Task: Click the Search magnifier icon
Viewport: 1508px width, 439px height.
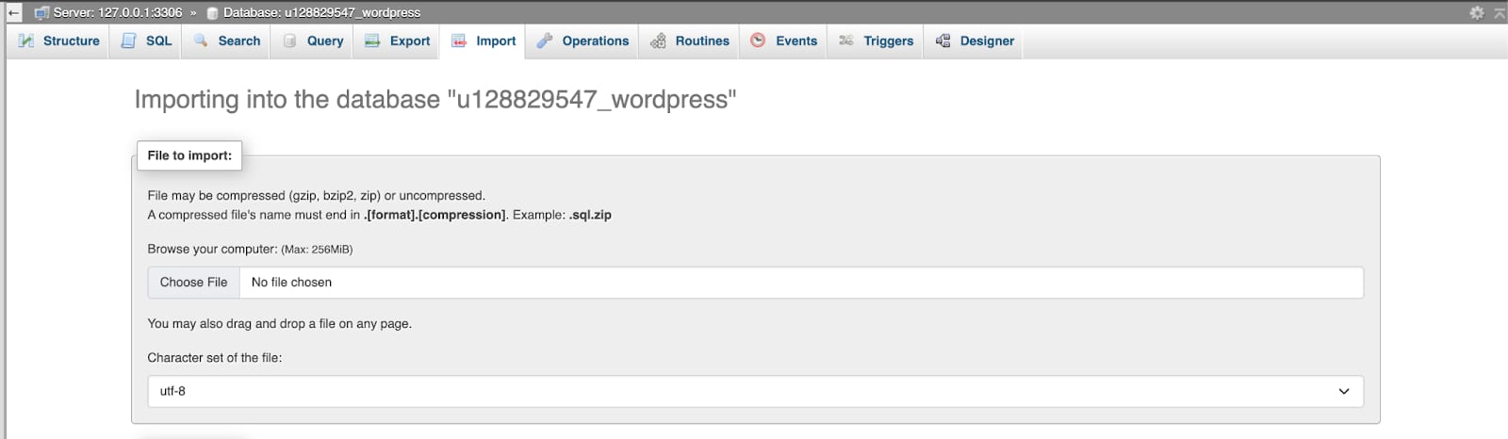Action: [201, 41]
